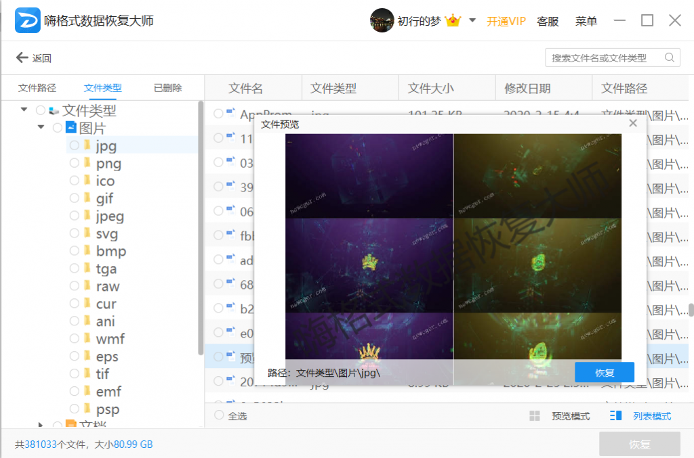Click 返回 to go back

tap(41, 58)
